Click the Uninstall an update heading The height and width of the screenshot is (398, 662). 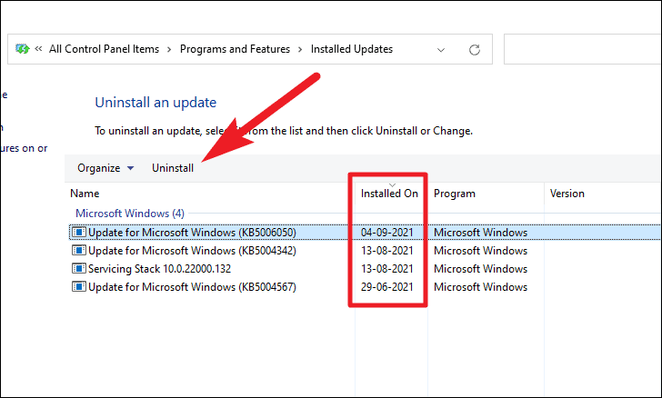click(155, 102)
